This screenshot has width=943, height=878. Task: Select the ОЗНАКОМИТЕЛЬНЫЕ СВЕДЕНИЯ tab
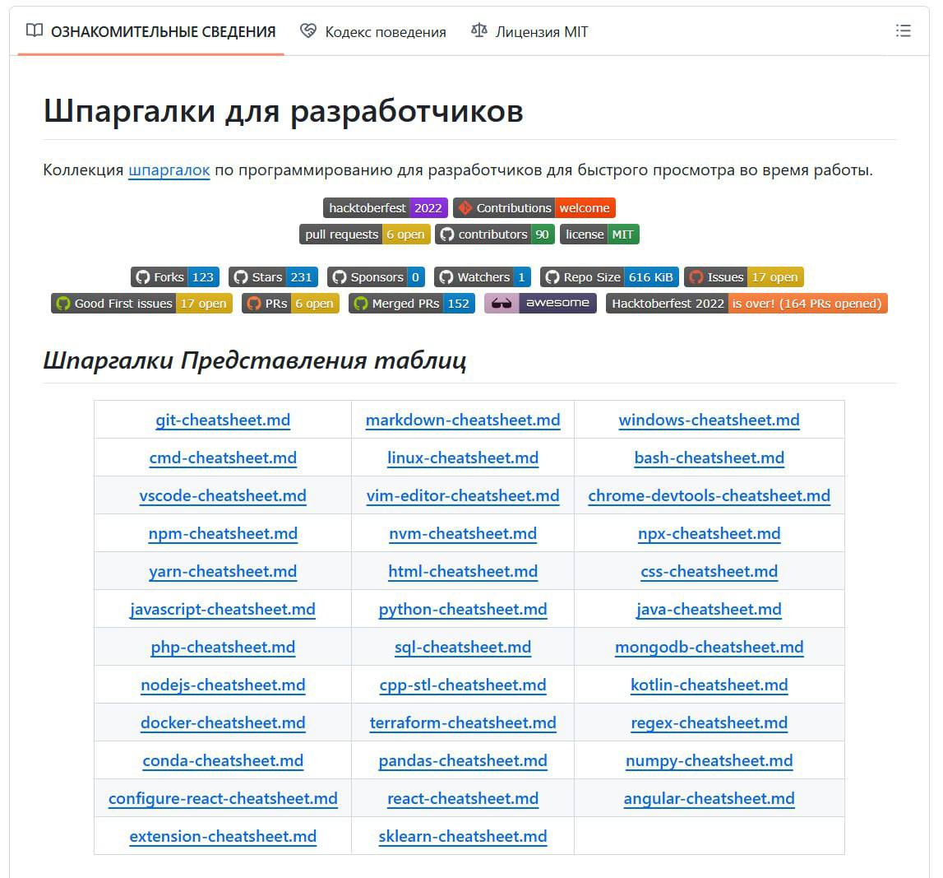(151, 31)
